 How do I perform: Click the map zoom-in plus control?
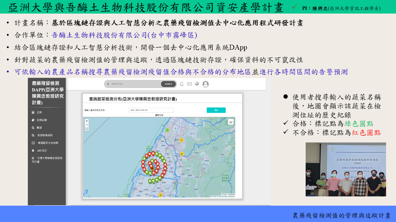(x=87, y=121)
